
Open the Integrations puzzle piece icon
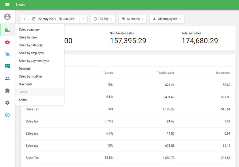pos(7,91)
